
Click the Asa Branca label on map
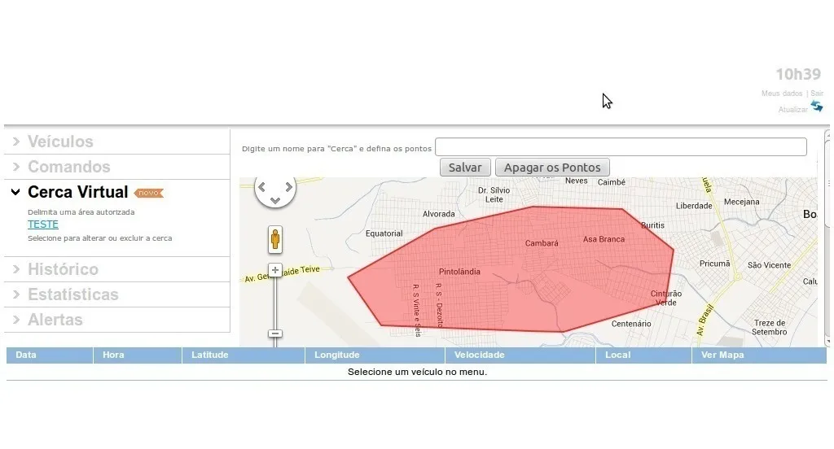pyautogui.click(x=604, y=239)
